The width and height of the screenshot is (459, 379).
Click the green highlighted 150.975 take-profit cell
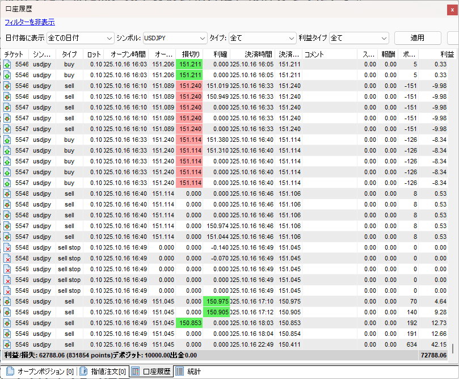[216, 301]
